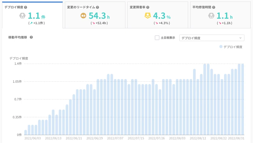This screenshot has width=253, height=143.
Task: Enable the 土日祝表示 checkbox
Action: [157, 38]
